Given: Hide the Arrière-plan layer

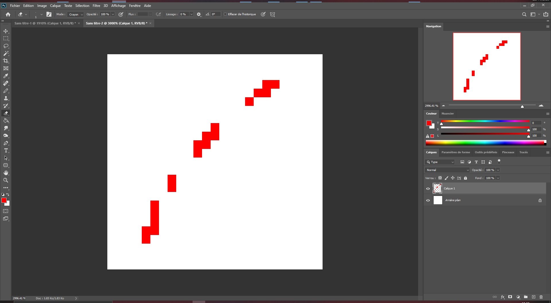Looking at the screenshot, I should point(428,200).
